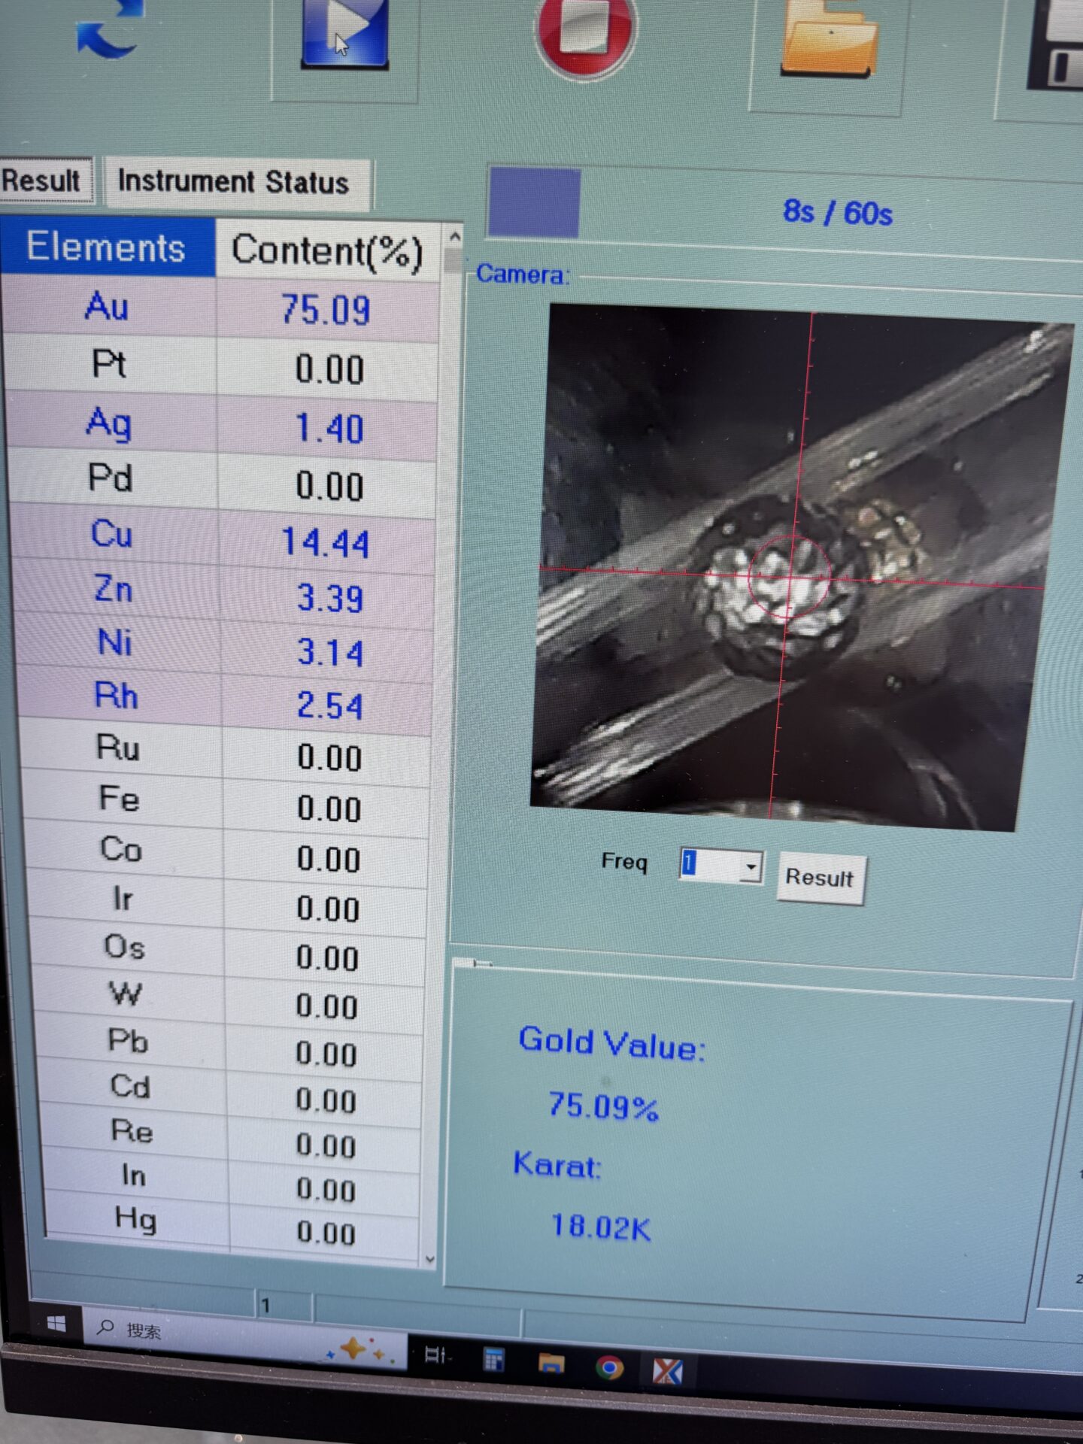The width and height of the screenshot is (1083, 1444).
Task: Select the Au element row
Action: point(220,308)
